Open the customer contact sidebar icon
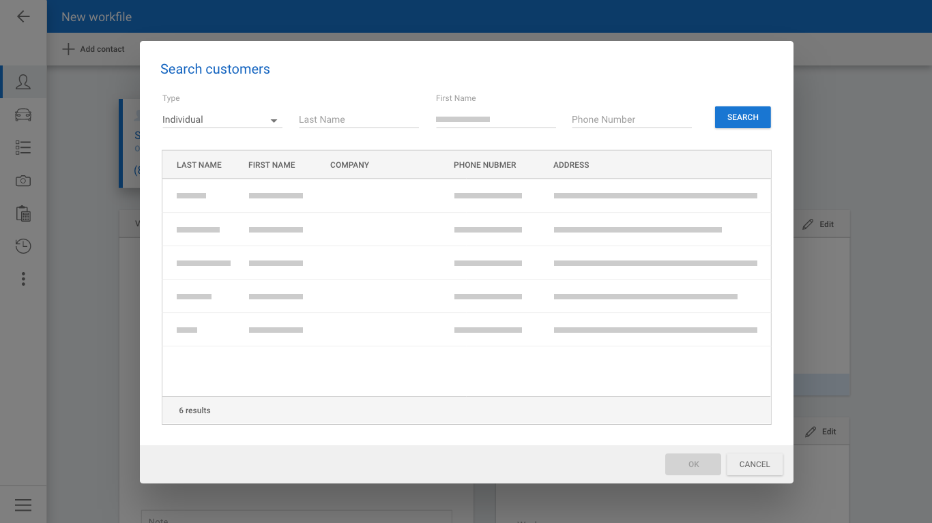 [x=23, y=82]
